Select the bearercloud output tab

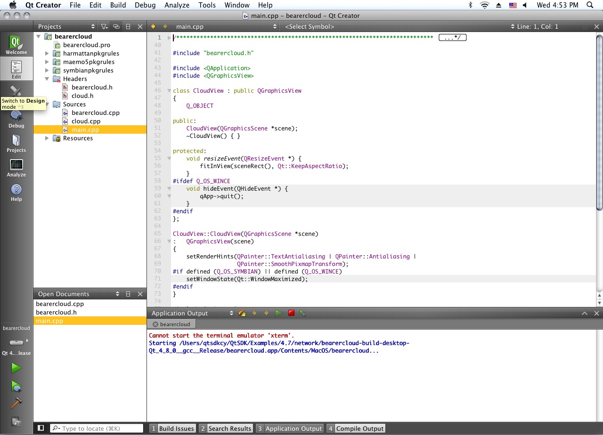click(175, 324)
